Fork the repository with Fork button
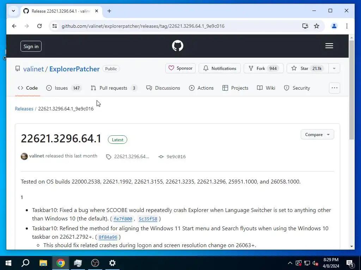 263,68
